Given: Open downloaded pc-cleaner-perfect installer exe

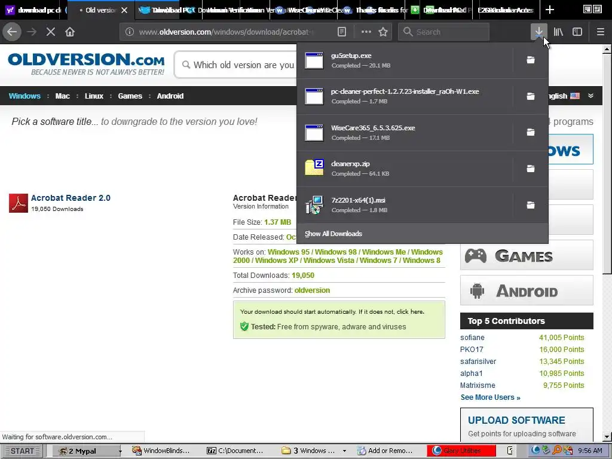Looking at the screenshot, I should pos(405,96).
